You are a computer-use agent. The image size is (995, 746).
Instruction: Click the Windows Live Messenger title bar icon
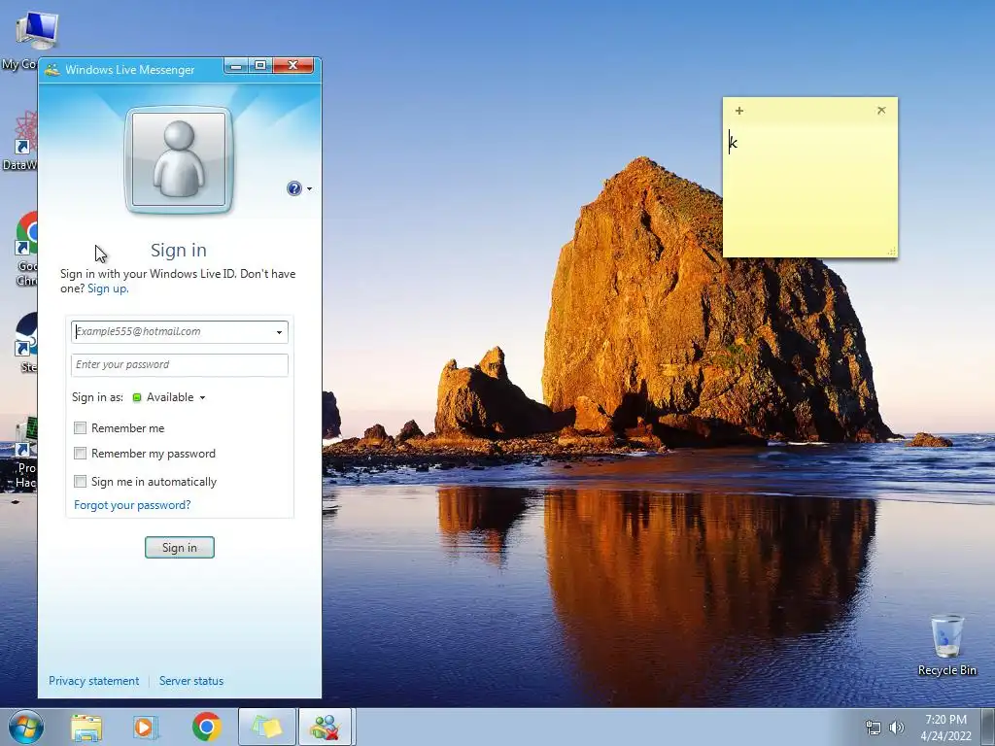52,70
